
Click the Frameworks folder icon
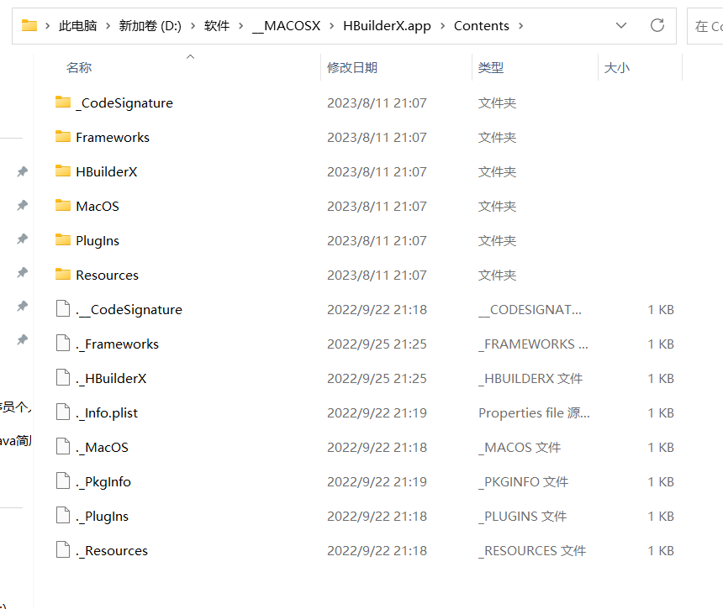pos(63,136)
